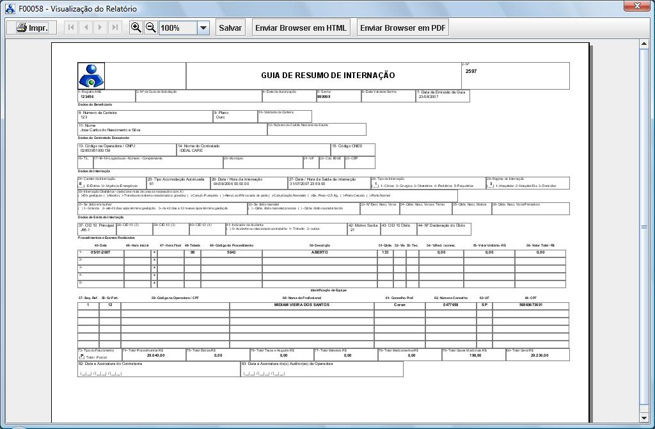Click the report title GUIA DE RESUMO DE INTERNAÇÃO
Screen dimensions: 655x429
point(328,76)
